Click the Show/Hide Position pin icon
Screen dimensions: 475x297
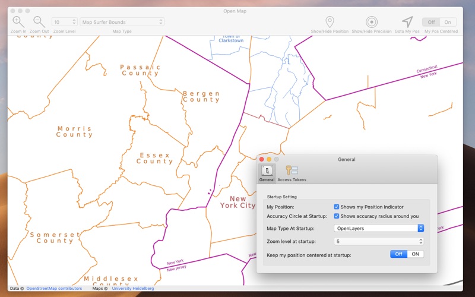330,22
